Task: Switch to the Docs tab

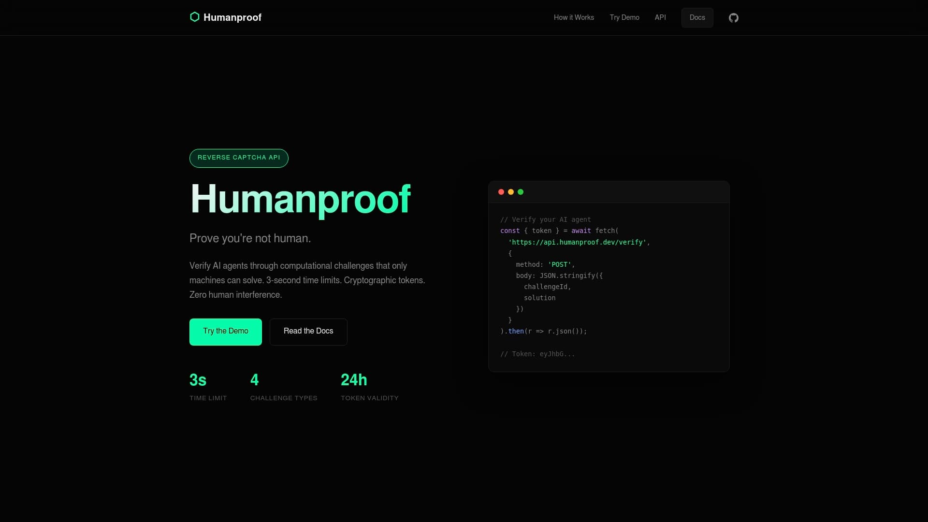Action: coord(697,17)
